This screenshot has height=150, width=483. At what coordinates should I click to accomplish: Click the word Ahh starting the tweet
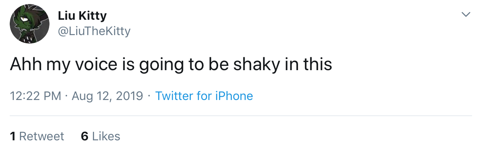[26, 64]
